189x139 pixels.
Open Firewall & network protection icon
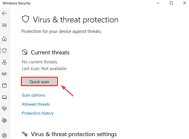4,74
